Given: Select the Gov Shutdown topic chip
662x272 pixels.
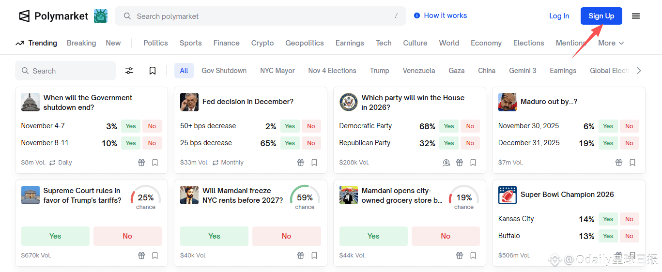Looking at the screenshot, I should tap(224, 71).
